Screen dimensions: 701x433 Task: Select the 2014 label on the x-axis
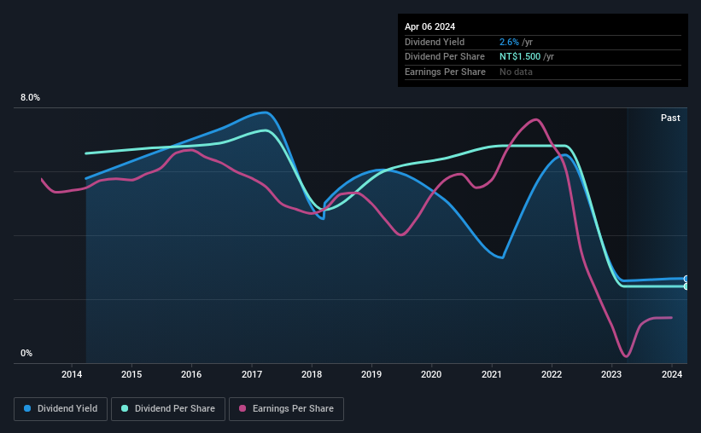pyautogui.click(x=72, y=374)
